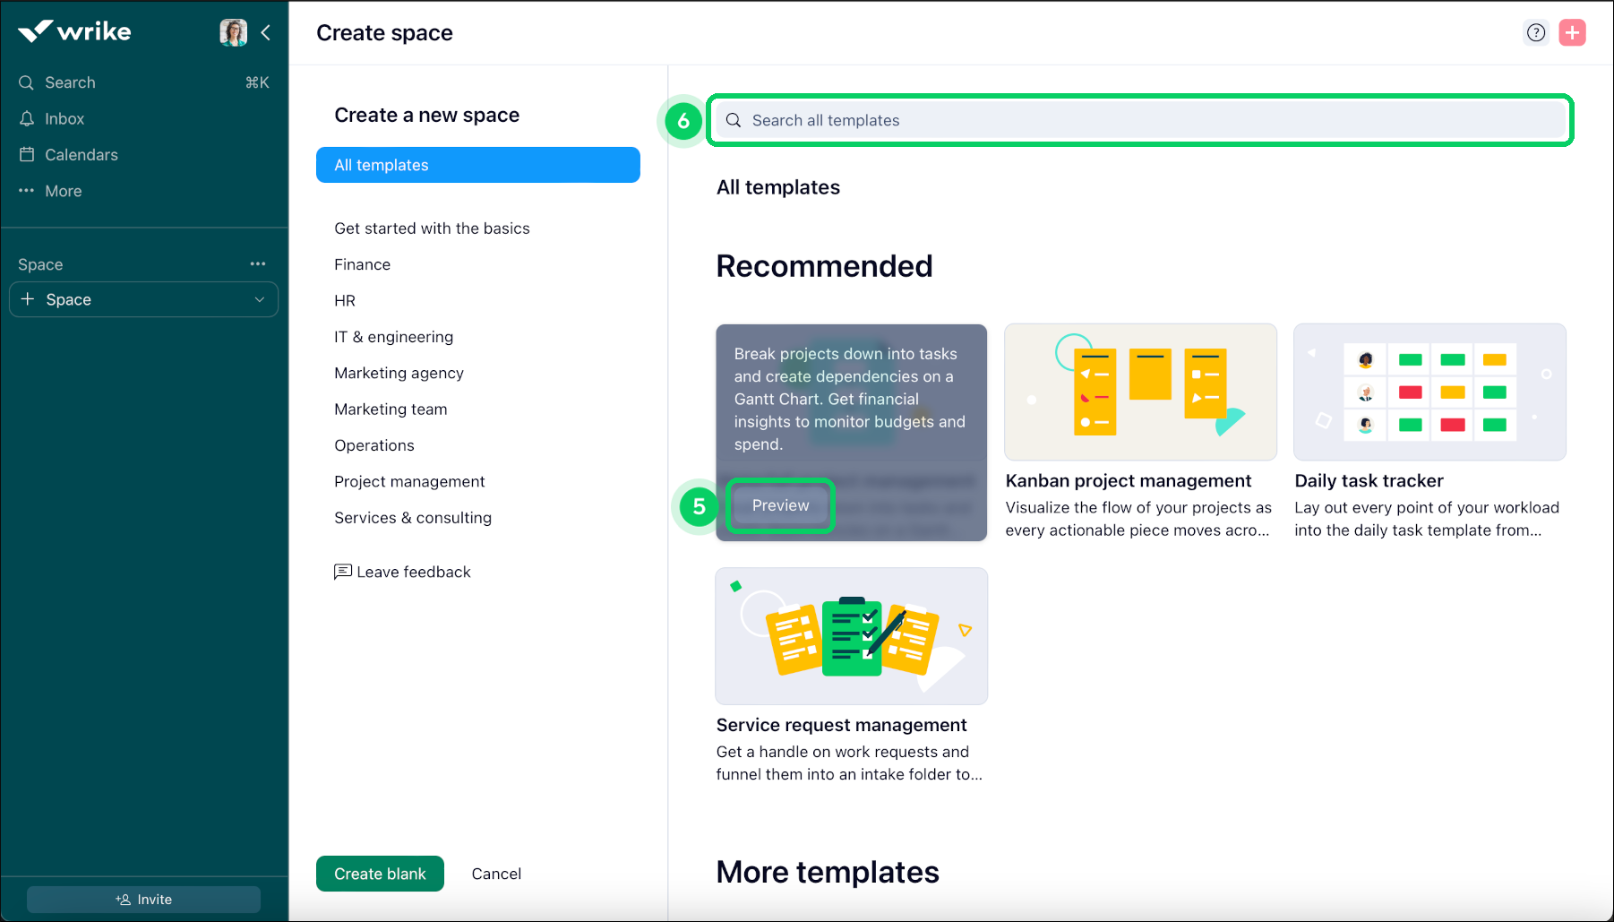The height and width of the screenshot is (922, 1614).
Task: Select the All templates tab
Action: tap(381, 165)
